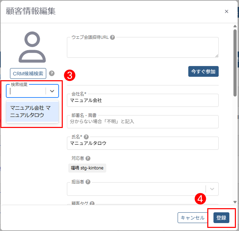Click the help icon next to 担当者
Viewport: 239px width, 231px height.
pos(88,182)
